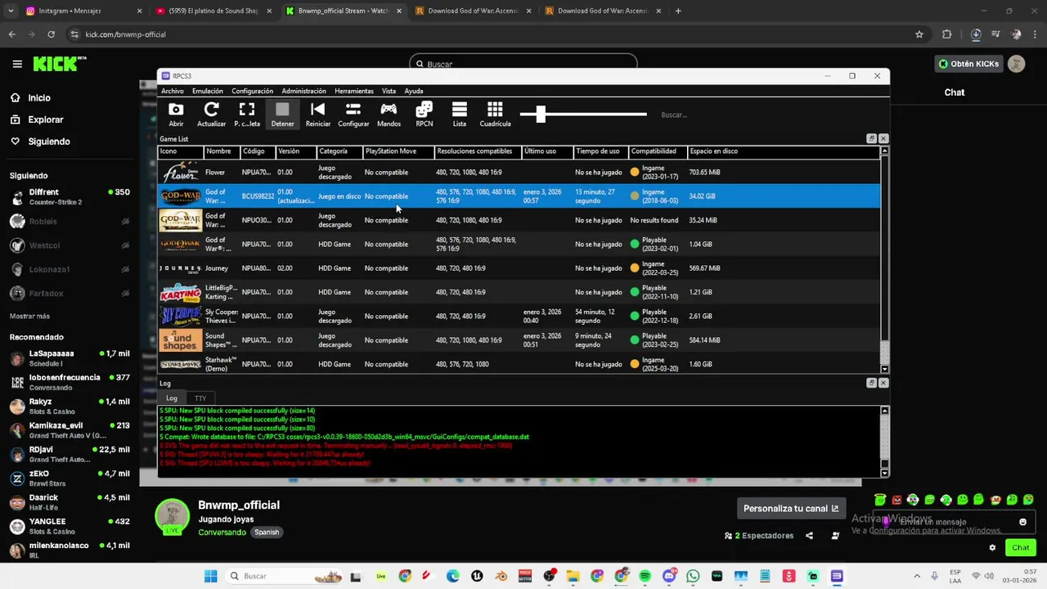
Task: Open controller settings with Mandos icon
Action: click(x=389, y=115)
